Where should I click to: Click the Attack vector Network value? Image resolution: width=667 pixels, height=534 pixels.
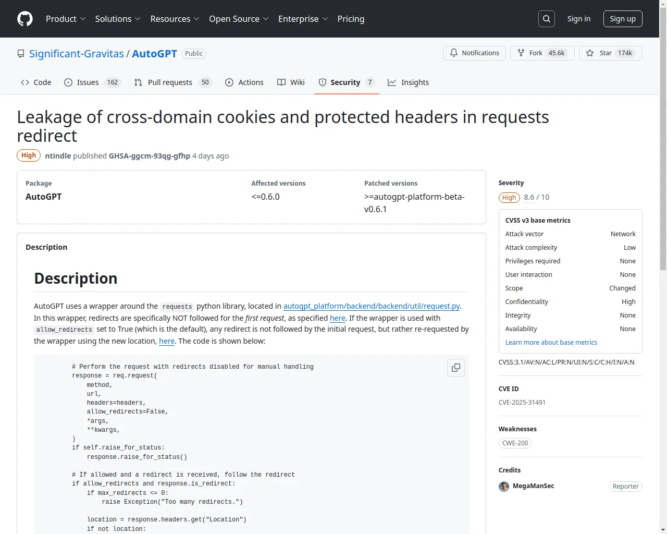pos(623,234)
